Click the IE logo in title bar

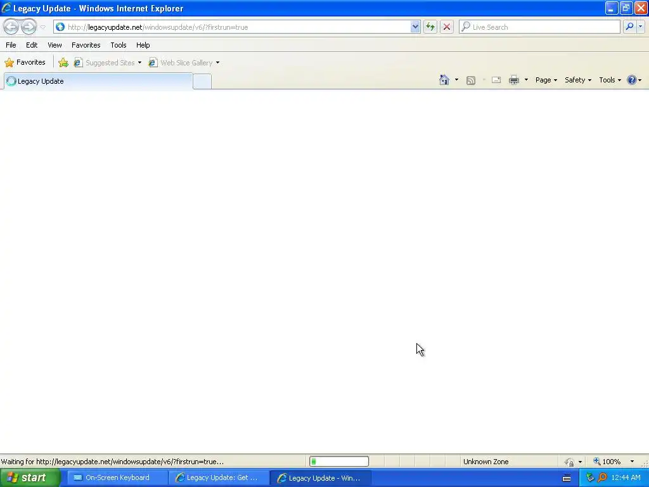[x=6, y=8]
